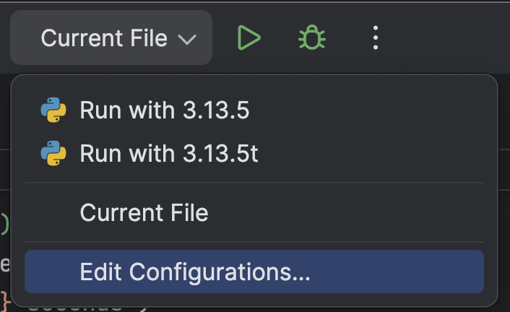Show additional run options with three dots
The width and height of the screenshot is (510, 312).
(x=375, y=38)
